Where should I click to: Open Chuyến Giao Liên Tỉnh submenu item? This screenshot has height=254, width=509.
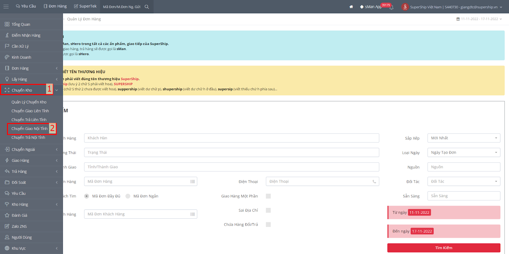point(30,111)
